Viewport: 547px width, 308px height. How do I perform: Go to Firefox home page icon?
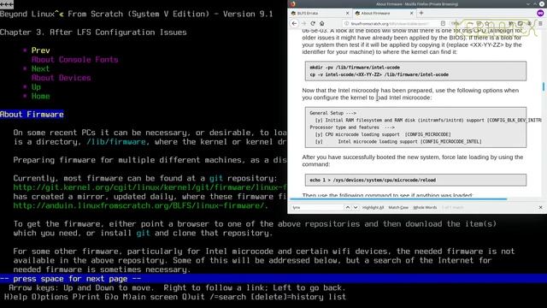click(x=321, y=23)
